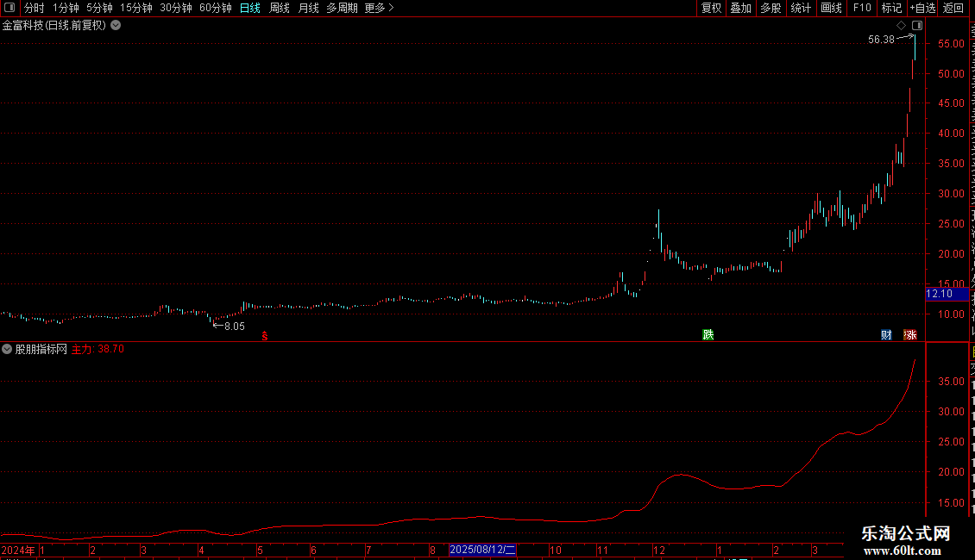Click the 股朋指标网 indicator name
The image size is (975, 560).
coord(41,349)
